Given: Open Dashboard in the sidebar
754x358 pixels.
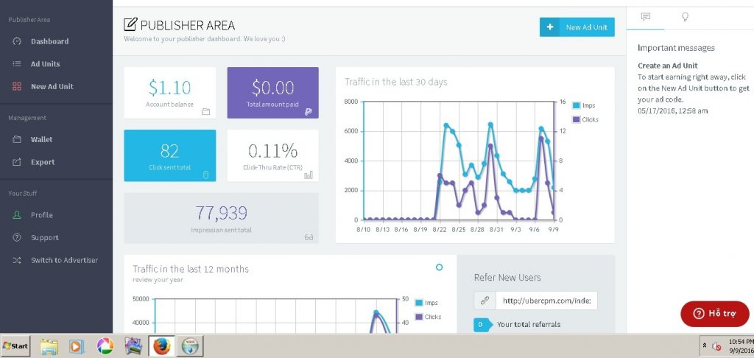Looking at the screenshot, I should click(49, 41).
